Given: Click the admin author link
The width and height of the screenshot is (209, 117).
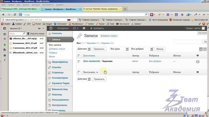Looking at the screenshot, I should pos(135,61).
